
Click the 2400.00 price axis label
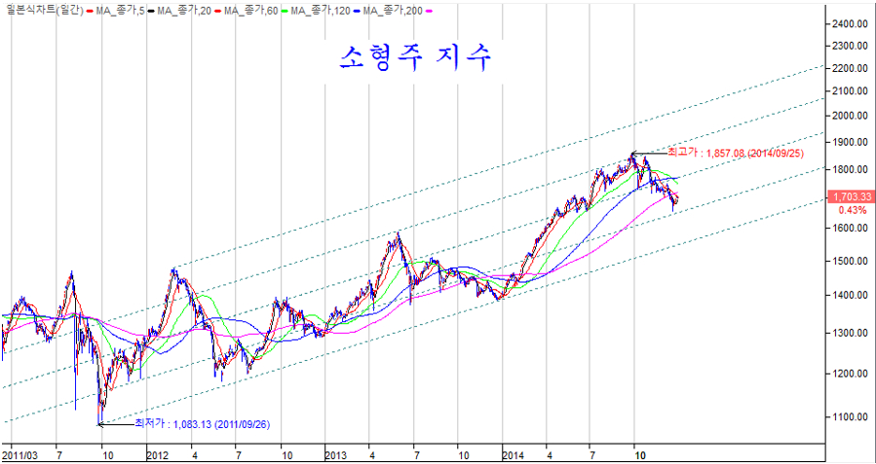[850, 23]
